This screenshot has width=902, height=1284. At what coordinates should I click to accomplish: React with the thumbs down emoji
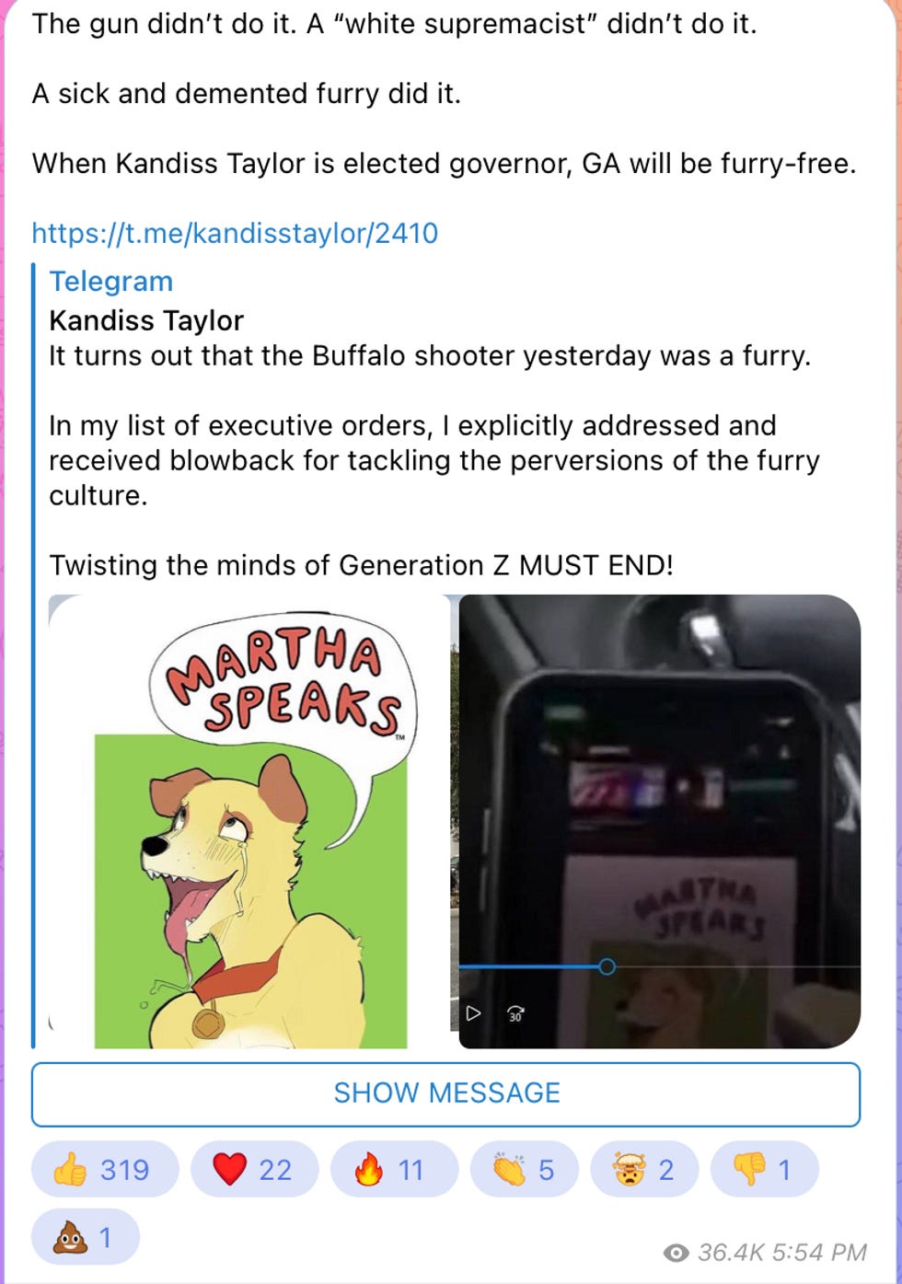pyautogui.click(x=764, y=1170)
